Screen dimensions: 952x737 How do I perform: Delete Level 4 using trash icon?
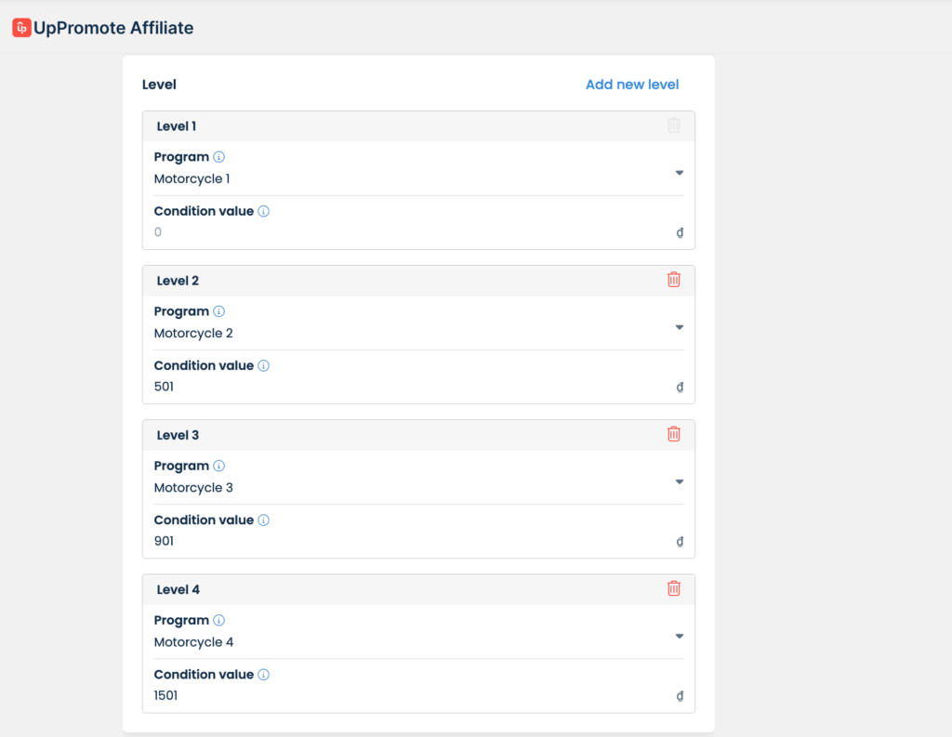(674, 588)
